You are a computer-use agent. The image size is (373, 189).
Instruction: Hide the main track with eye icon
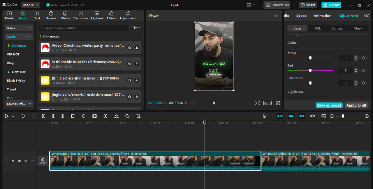[20, 161]
